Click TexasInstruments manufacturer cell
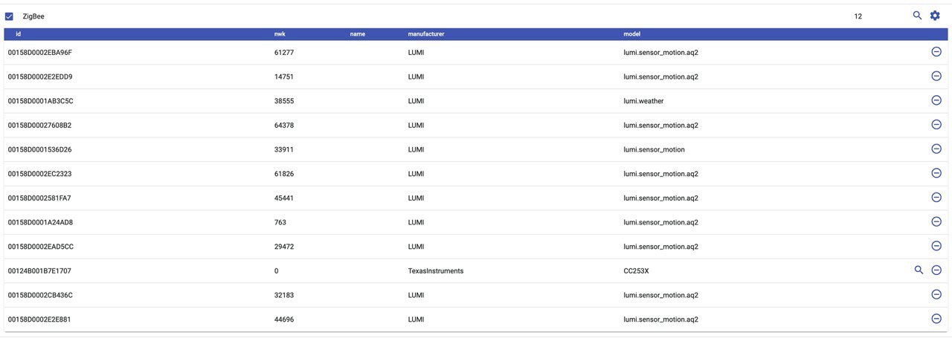This screenshot has height=341, width=952. (x=436, y=271)
